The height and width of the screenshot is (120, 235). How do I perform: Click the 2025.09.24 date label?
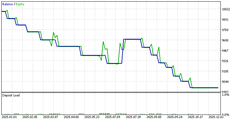coord(175,117)
